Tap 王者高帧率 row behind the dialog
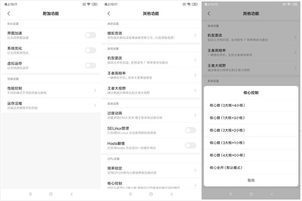 click(x=251, y=52)
